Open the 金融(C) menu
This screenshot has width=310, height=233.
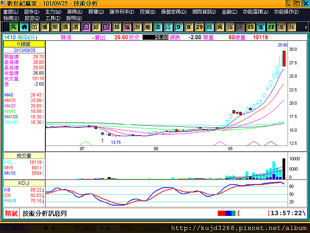click(229, 12)
